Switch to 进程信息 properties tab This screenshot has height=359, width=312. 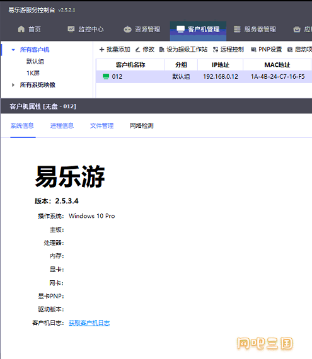[62, 126]
